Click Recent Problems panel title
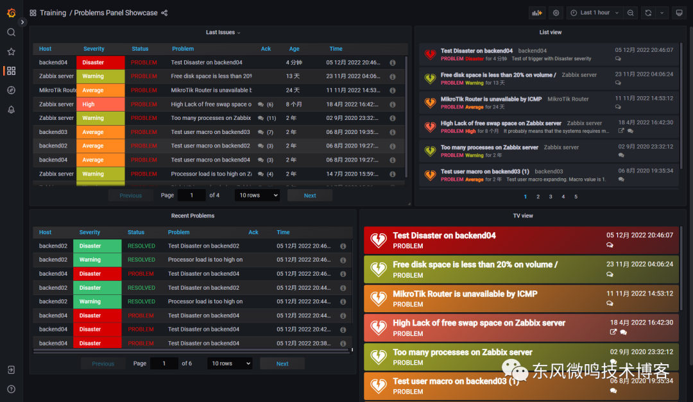 tap(193, 215)
